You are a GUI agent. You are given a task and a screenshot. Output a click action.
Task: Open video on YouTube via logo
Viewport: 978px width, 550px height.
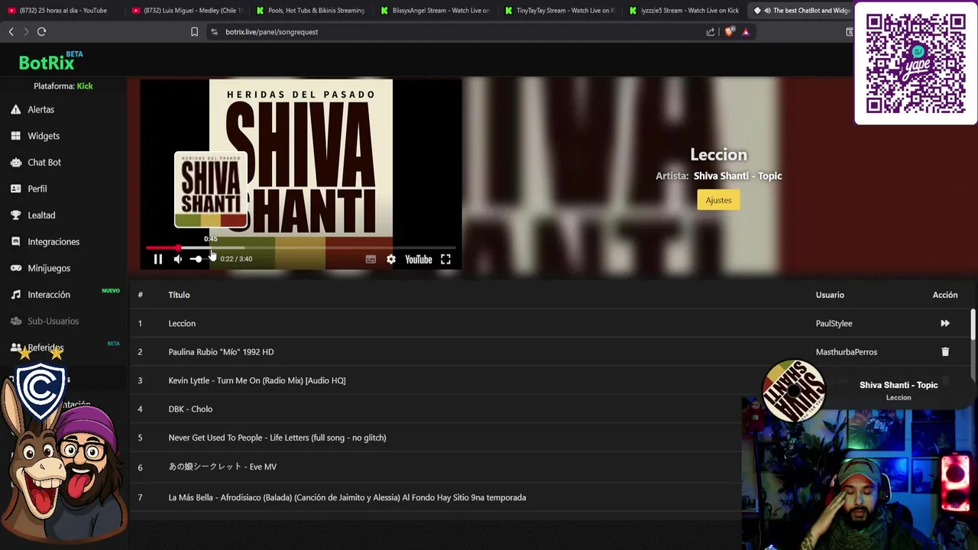[x=418, y=259]
